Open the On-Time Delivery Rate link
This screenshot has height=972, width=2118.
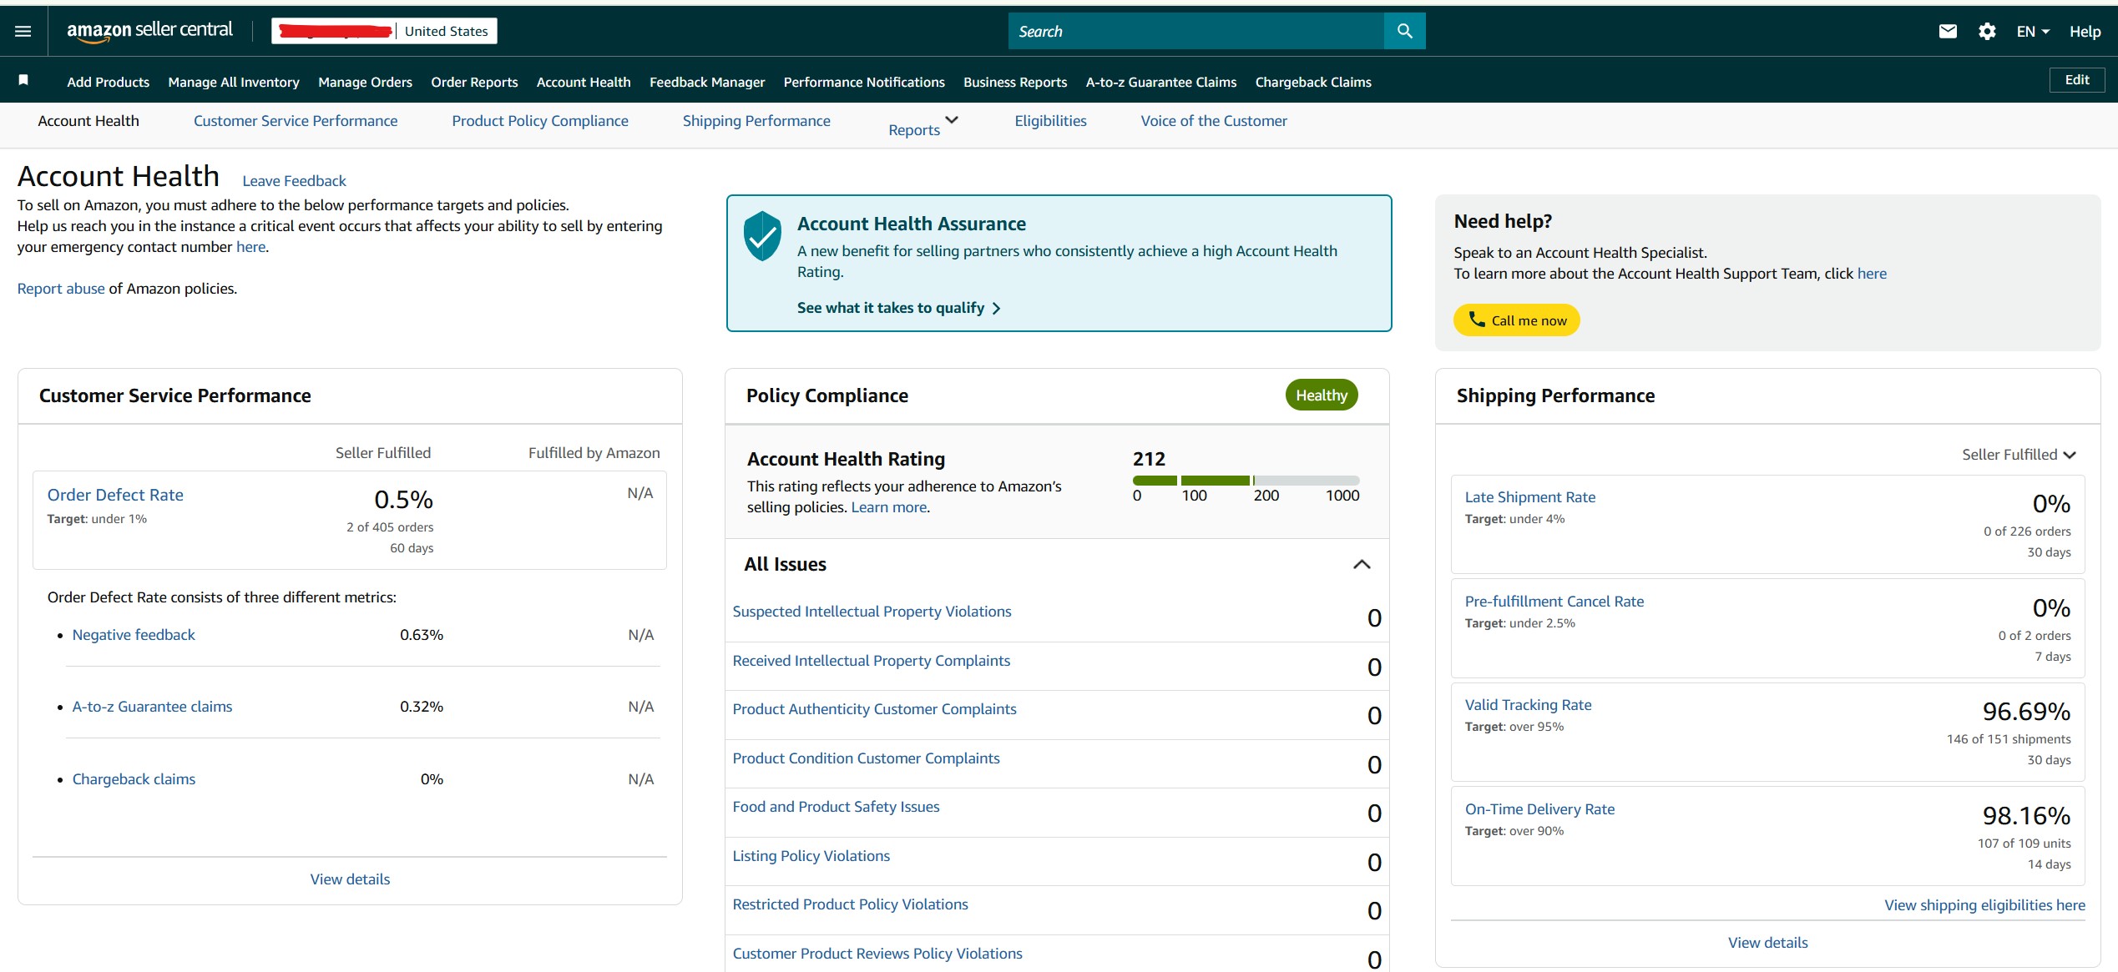coord(1539,809)
